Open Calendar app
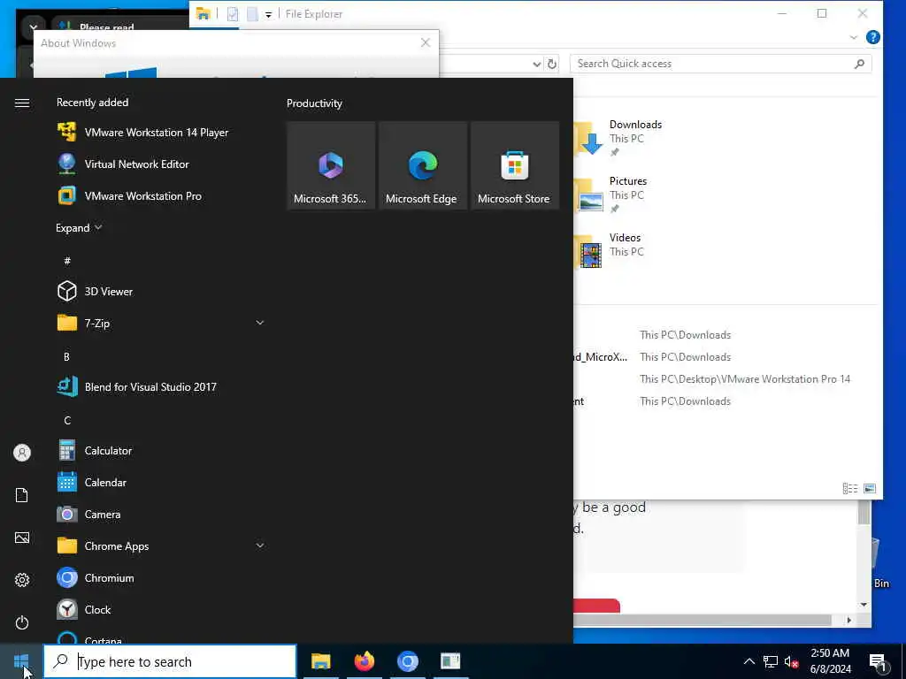This screenshot has width=906, height=679. click(105, 482)
